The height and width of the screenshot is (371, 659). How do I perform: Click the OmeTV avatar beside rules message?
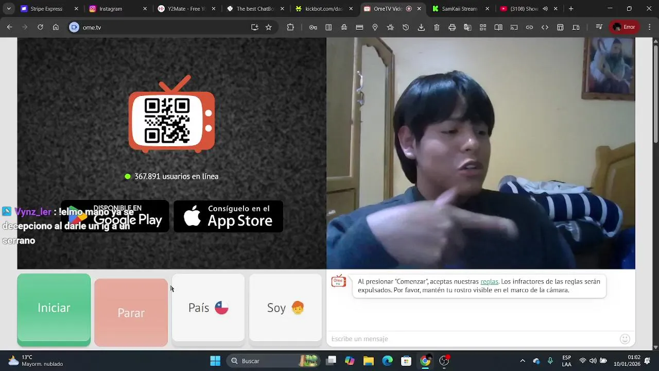339,281
